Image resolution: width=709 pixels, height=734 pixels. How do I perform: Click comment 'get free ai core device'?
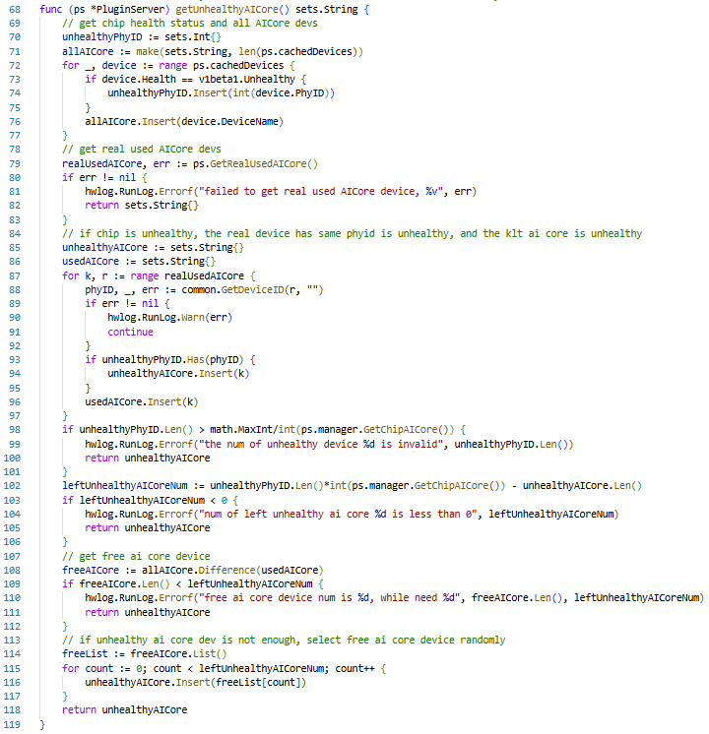(136, 557)
